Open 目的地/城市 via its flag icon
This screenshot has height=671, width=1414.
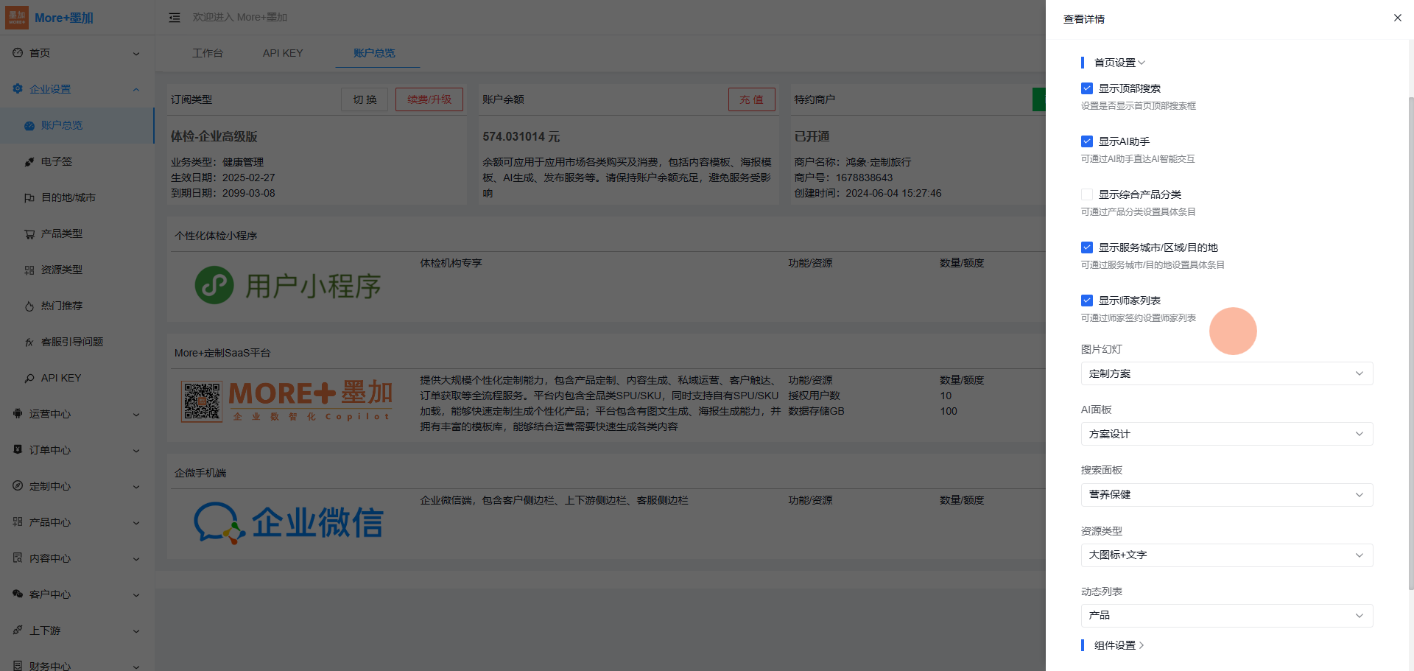[x=29, y=198]
